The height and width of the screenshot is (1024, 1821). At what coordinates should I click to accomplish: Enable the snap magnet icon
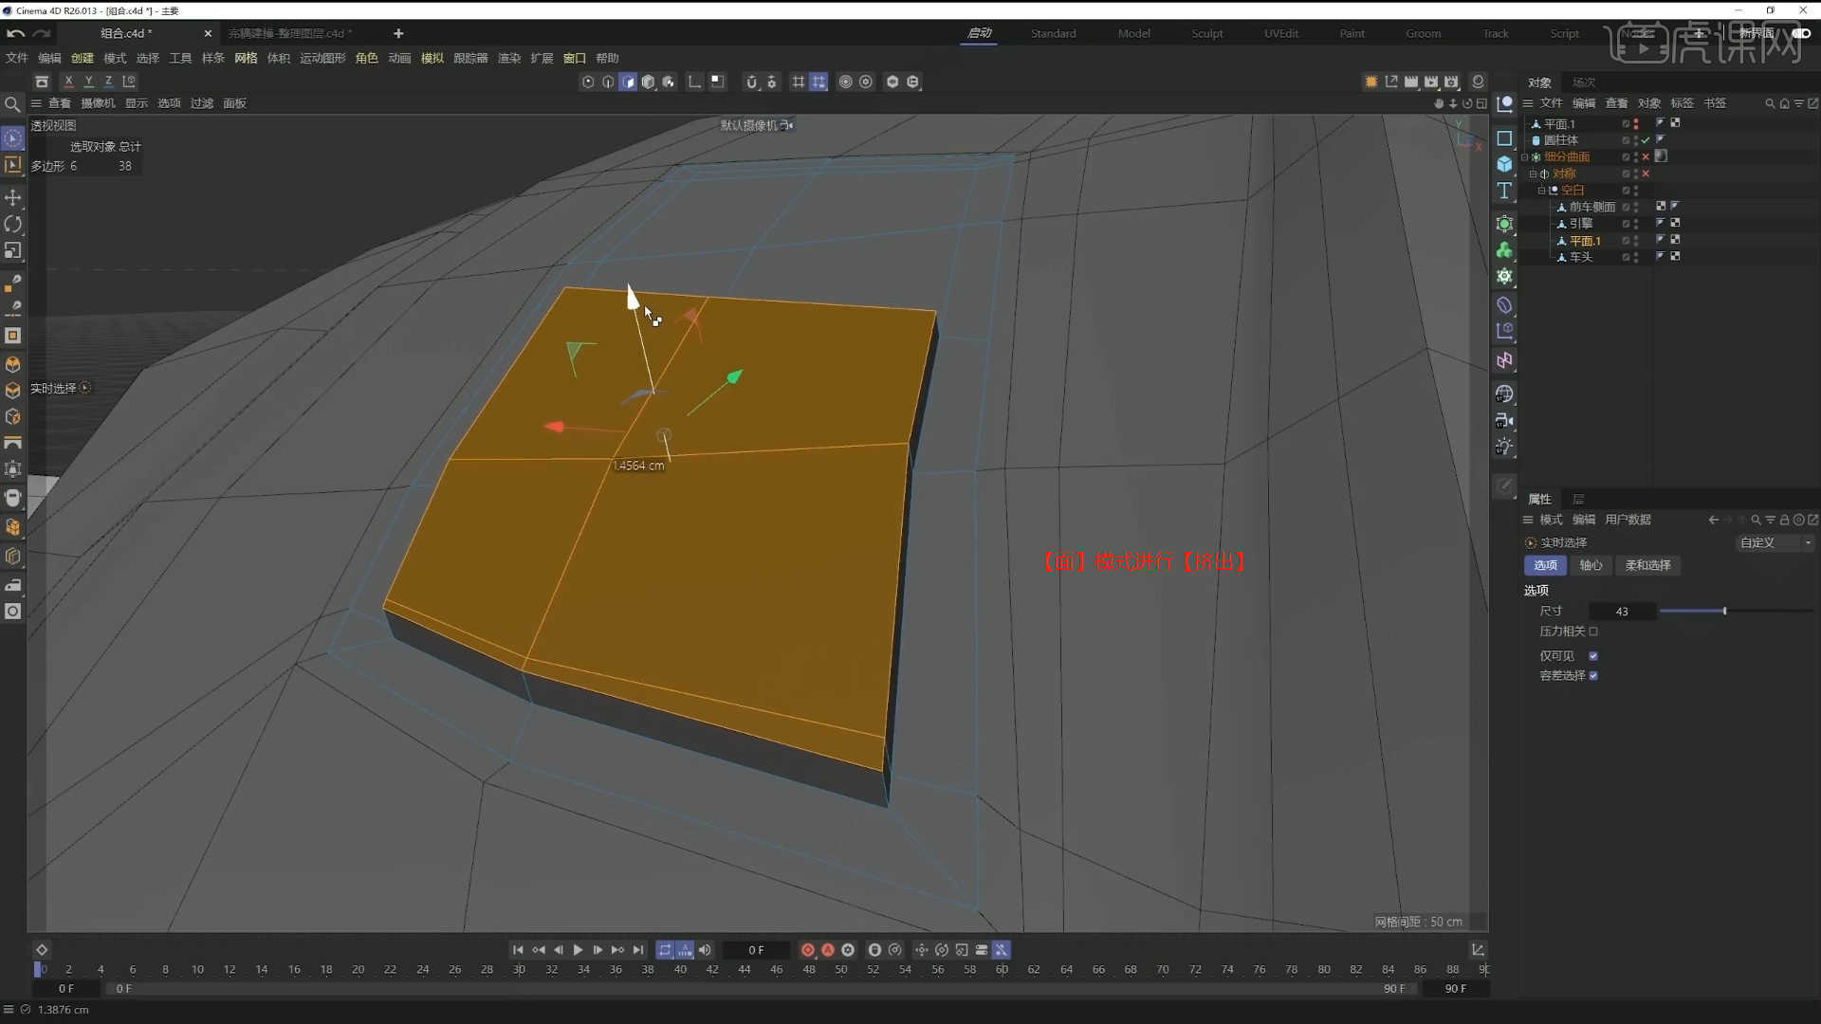coord(751,82)
